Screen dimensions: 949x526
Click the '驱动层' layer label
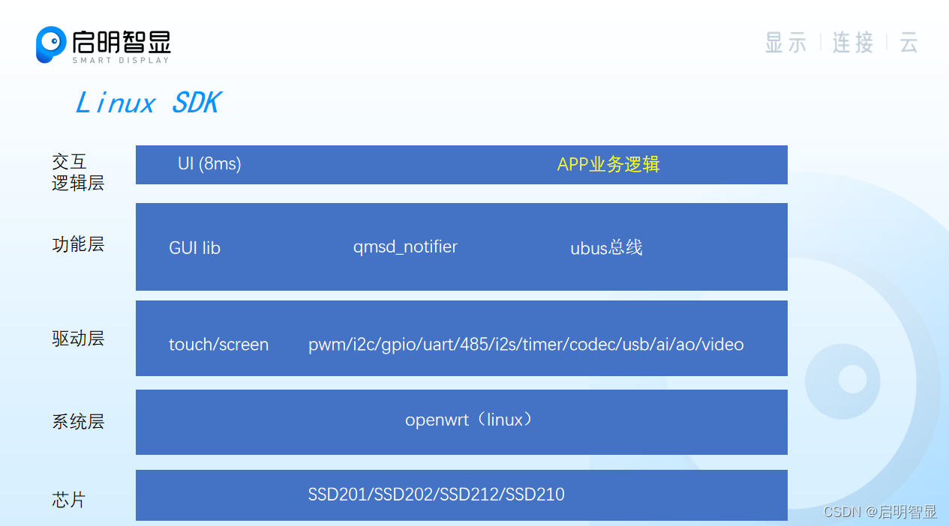(78, 338)
